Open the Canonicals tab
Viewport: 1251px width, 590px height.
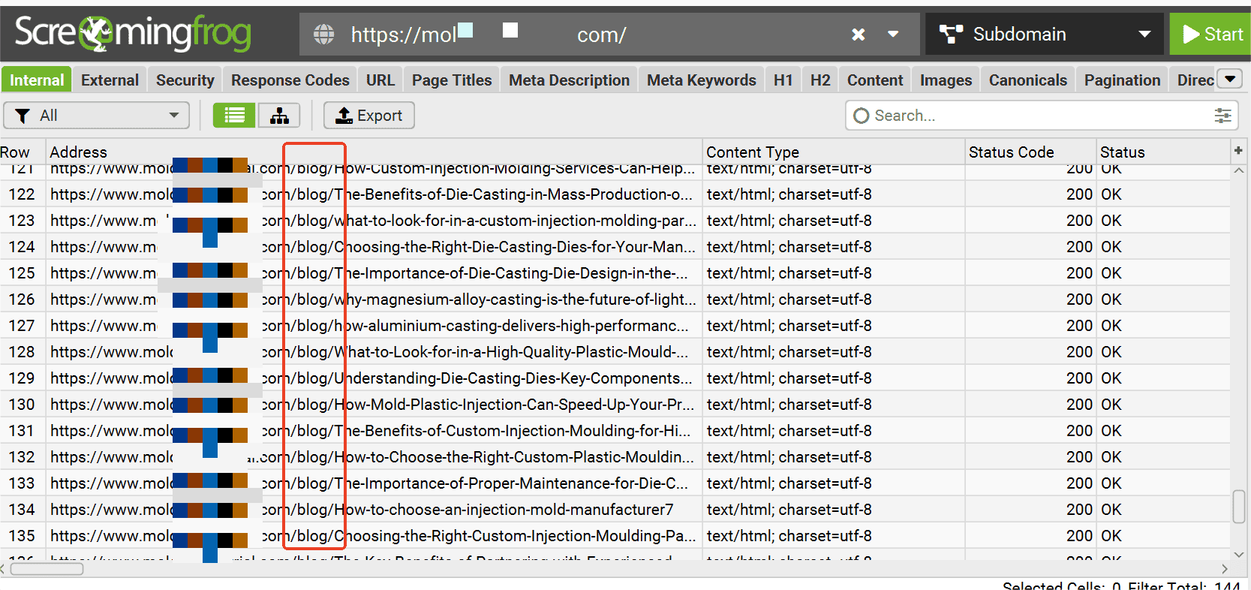point(1027,80)
